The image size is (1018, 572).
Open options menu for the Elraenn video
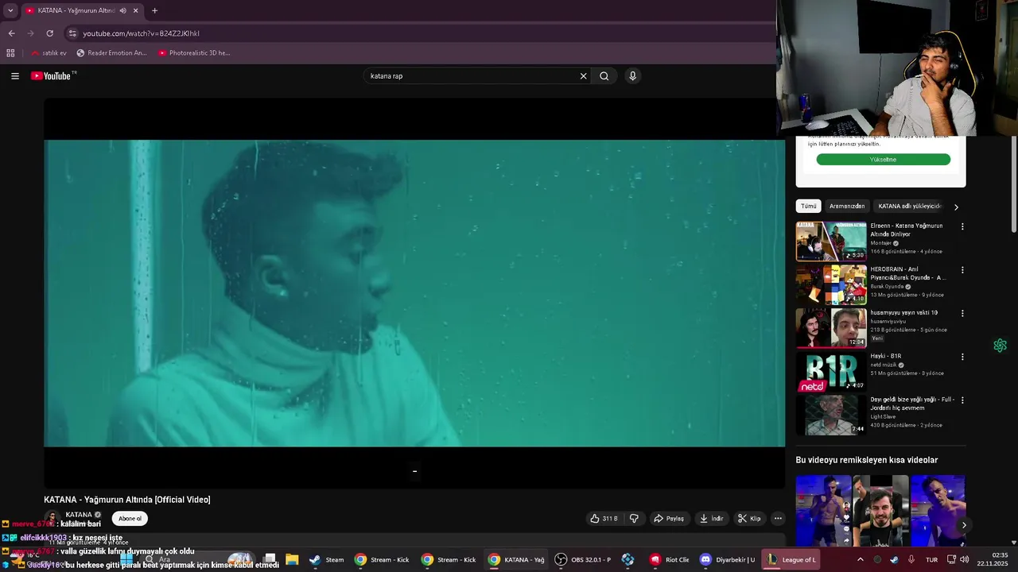(962, 226)
